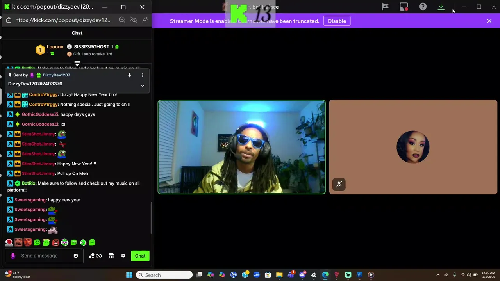Open Microsoft Edge on taskbar
Viewport: 500px width, 281px height.
click(325, 275)
